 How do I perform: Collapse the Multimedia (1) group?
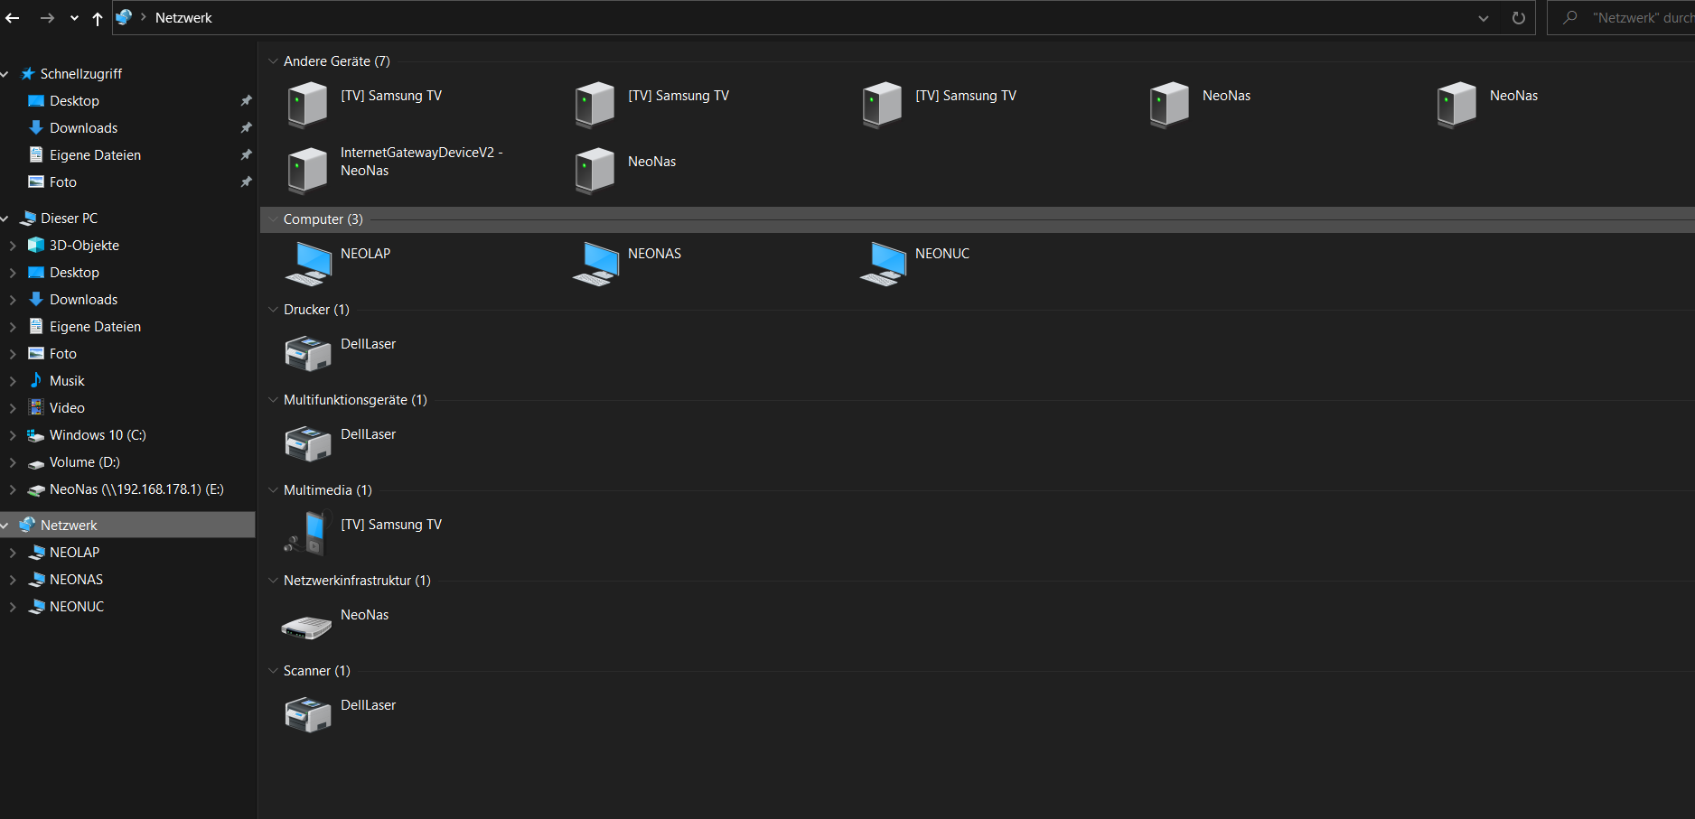point(273,489)
